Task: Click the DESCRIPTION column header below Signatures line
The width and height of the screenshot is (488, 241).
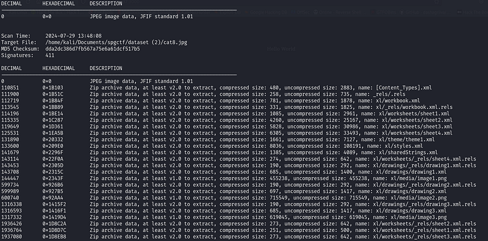Action: point(106,68)
